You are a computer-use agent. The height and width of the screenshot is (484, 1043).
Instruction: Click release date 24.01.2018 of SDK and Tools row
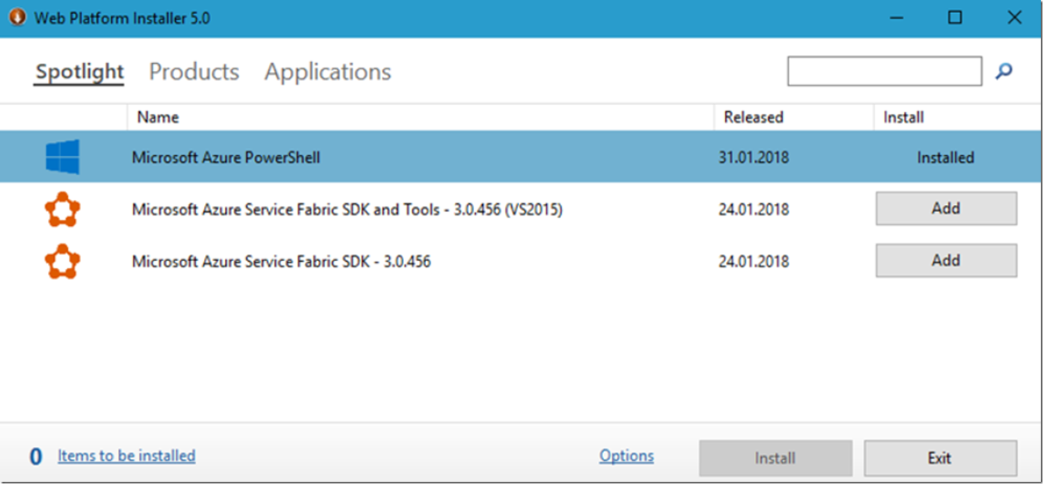pos(753,209)
